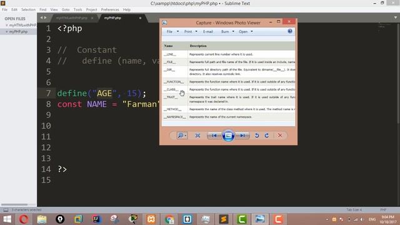This screenshot has width=400, height=225.
Task: Click the status bar panel switcher icon
Action: point(6,210)
